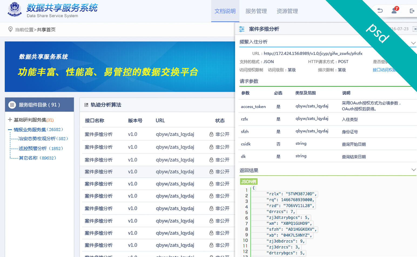This screenshot has height=257, width=417.
Task: Click the logout icon in header
Action: pos(412,11)
